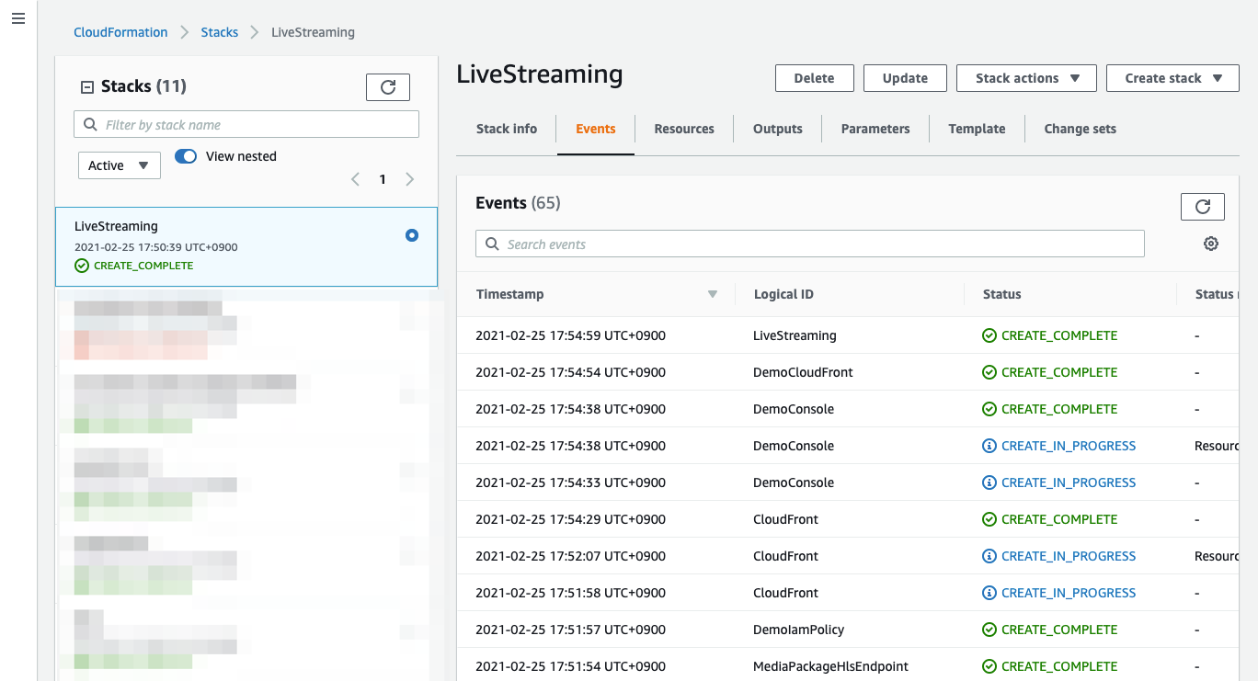
Task: Switch to the Stack info tab
Action: click(507, 129)
